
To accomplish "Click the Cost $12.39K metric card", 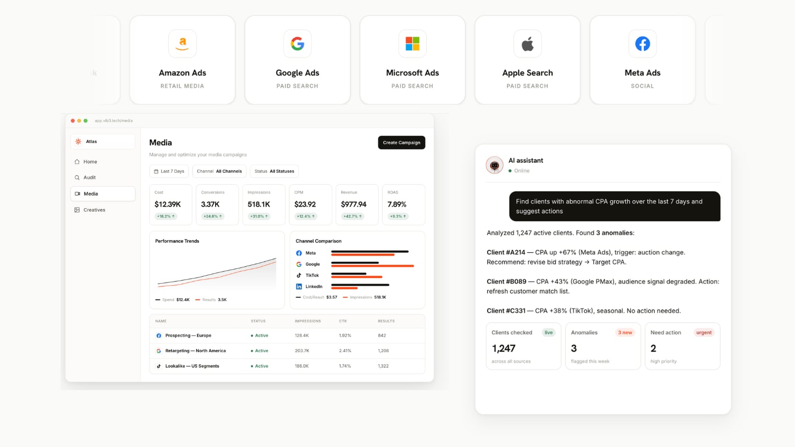I will point(170,205).
